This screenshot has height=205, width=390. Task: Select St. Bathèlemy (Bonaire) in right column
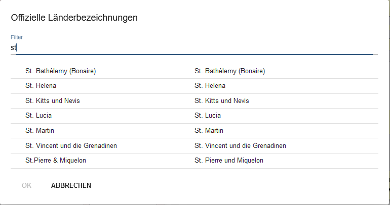pos(229,71)
